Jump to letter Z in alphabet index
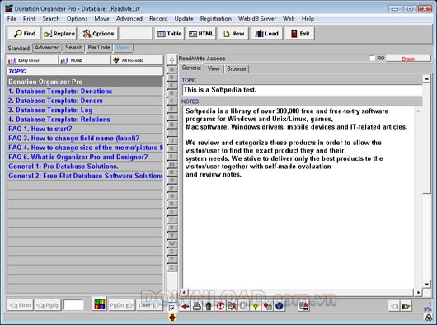This screenshot has width=437, height=325. pyautogui.click(x=172, y=267)
